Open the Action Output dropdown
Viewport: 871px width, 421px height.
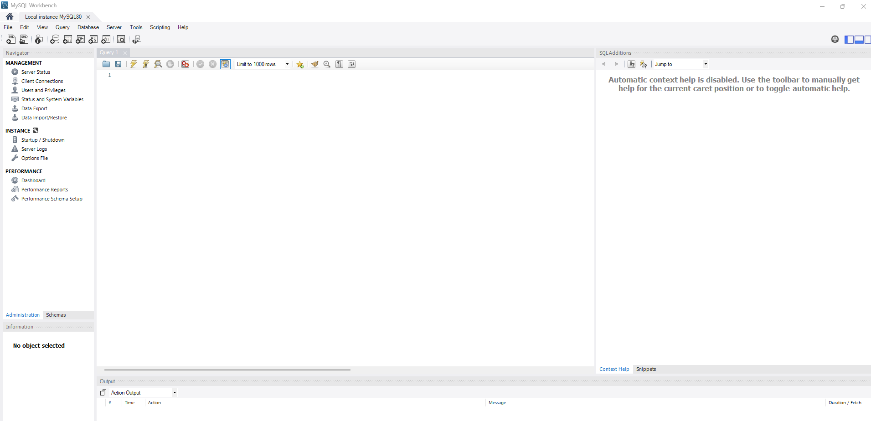[x=143, y=393]
